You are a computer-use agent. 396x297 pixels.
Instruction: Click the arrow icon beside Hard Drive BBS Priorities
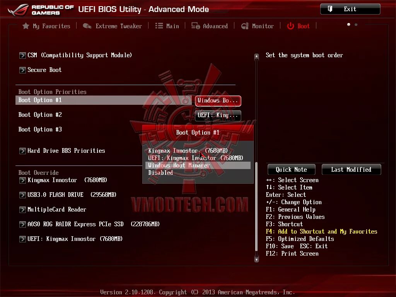(x=22, y=151)
